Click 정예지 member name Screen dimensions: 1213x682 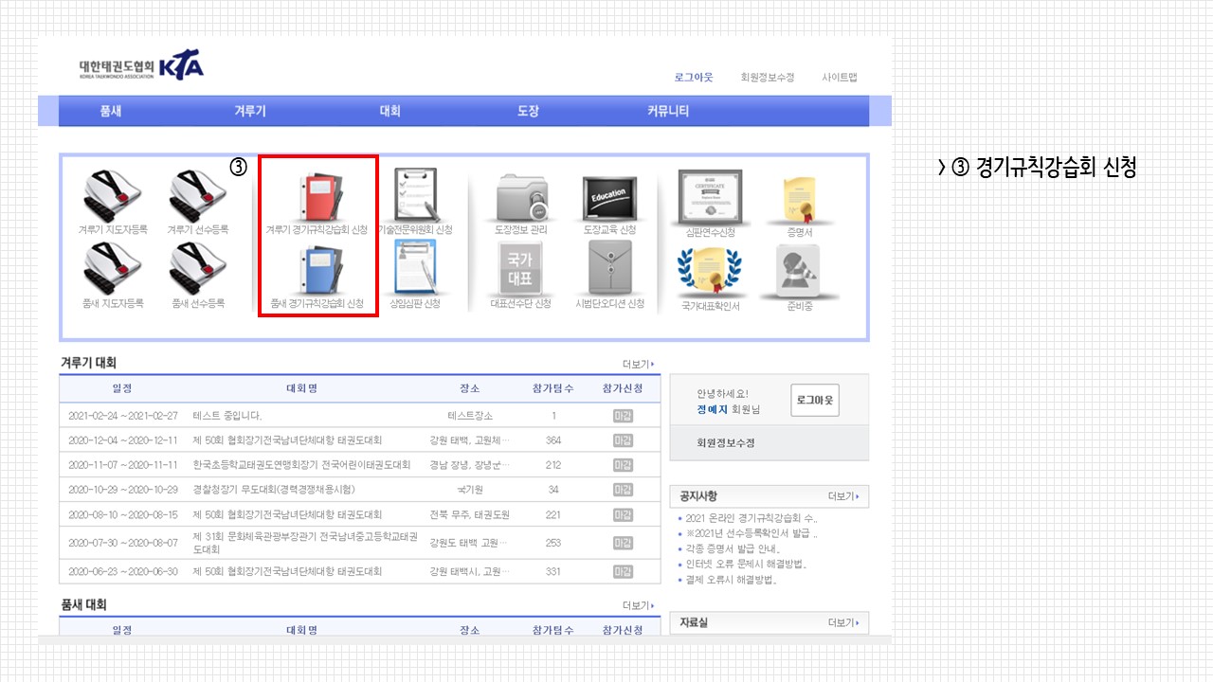pos(713,409)
